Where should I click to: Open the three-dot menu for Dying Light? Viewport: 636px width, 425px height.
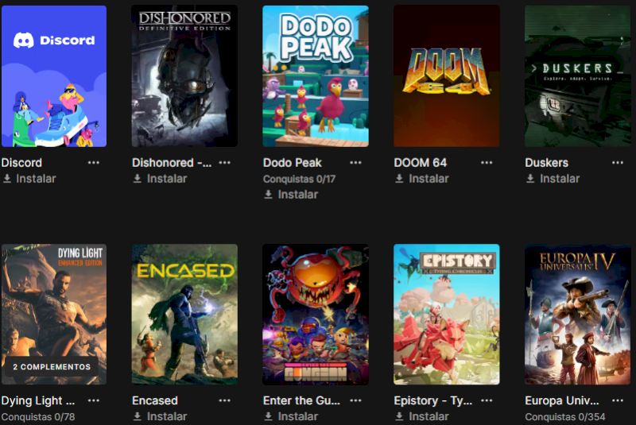click(x=93, y=400)
